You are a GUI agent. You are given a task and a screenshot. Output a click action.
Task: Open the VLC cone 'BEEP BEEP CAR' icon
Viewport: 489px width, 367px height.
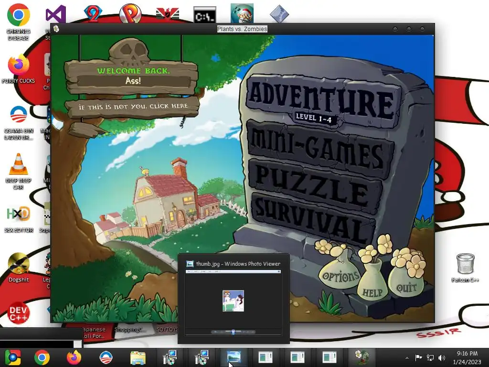point(19,171)
